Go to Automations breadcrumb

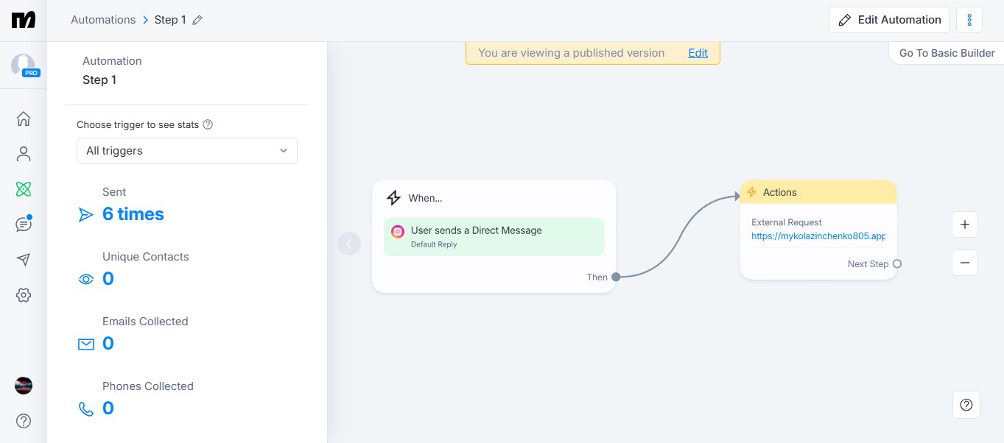pos(103,20)
